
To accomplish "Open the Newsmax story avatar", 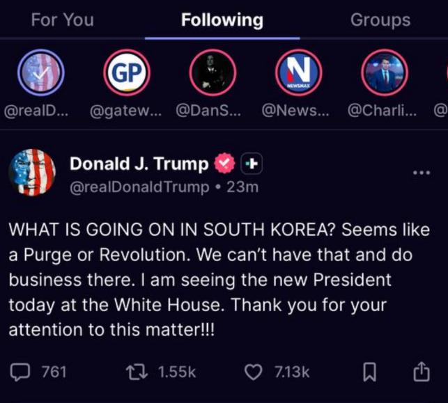I will 298,73.
